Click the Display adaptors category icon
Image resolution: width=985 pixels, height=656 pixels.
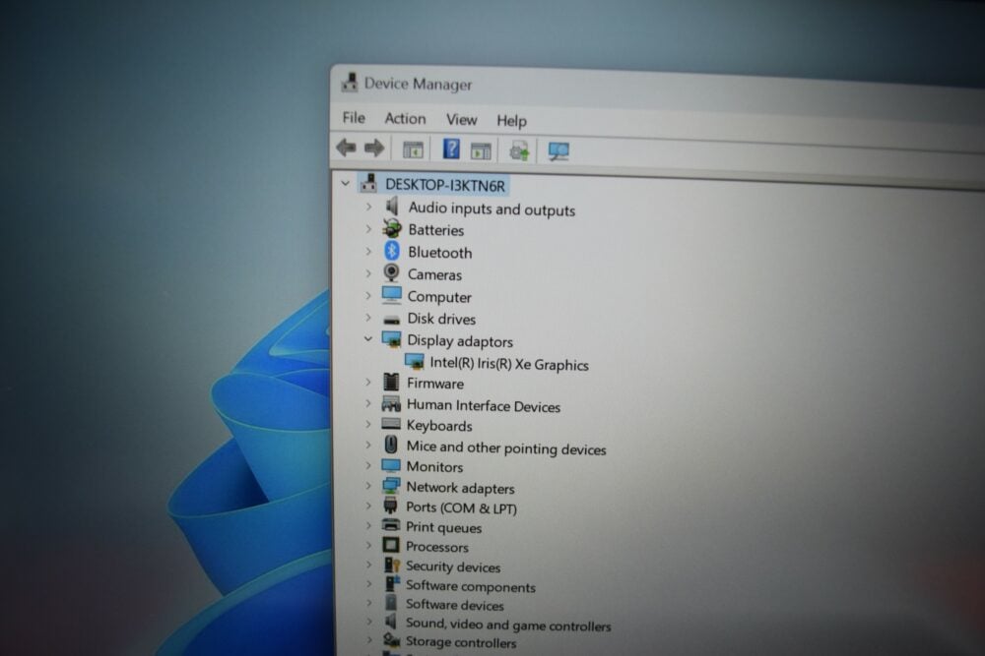391,339
